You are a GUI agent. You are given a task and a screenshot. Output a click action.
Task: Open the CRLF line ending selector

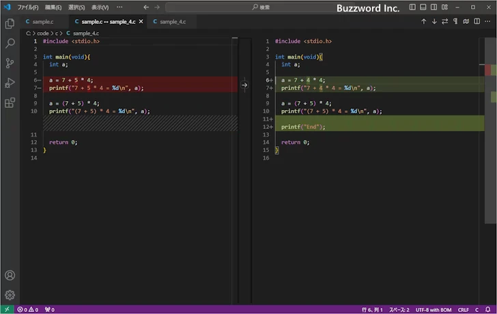coord(463,309)
